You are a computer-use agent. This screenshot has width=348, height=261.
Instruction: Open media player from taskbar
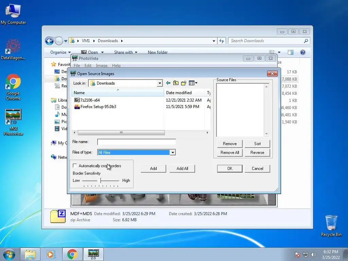tap(51, 254)
